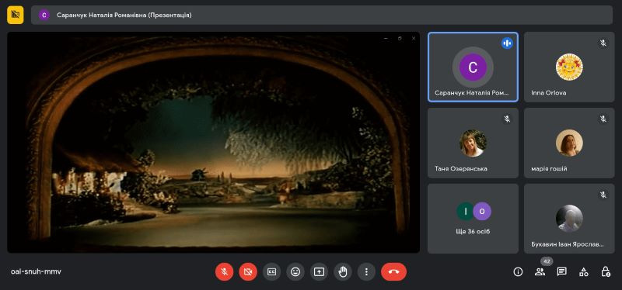Select Таня Озерянська participant tile
Viewport: 622px width, 290px height.
click(473, 143)
